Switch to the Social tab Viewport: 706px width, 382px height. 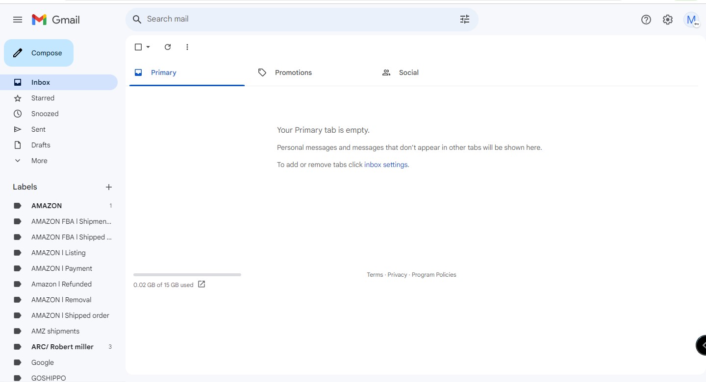(x=435, y=72)
